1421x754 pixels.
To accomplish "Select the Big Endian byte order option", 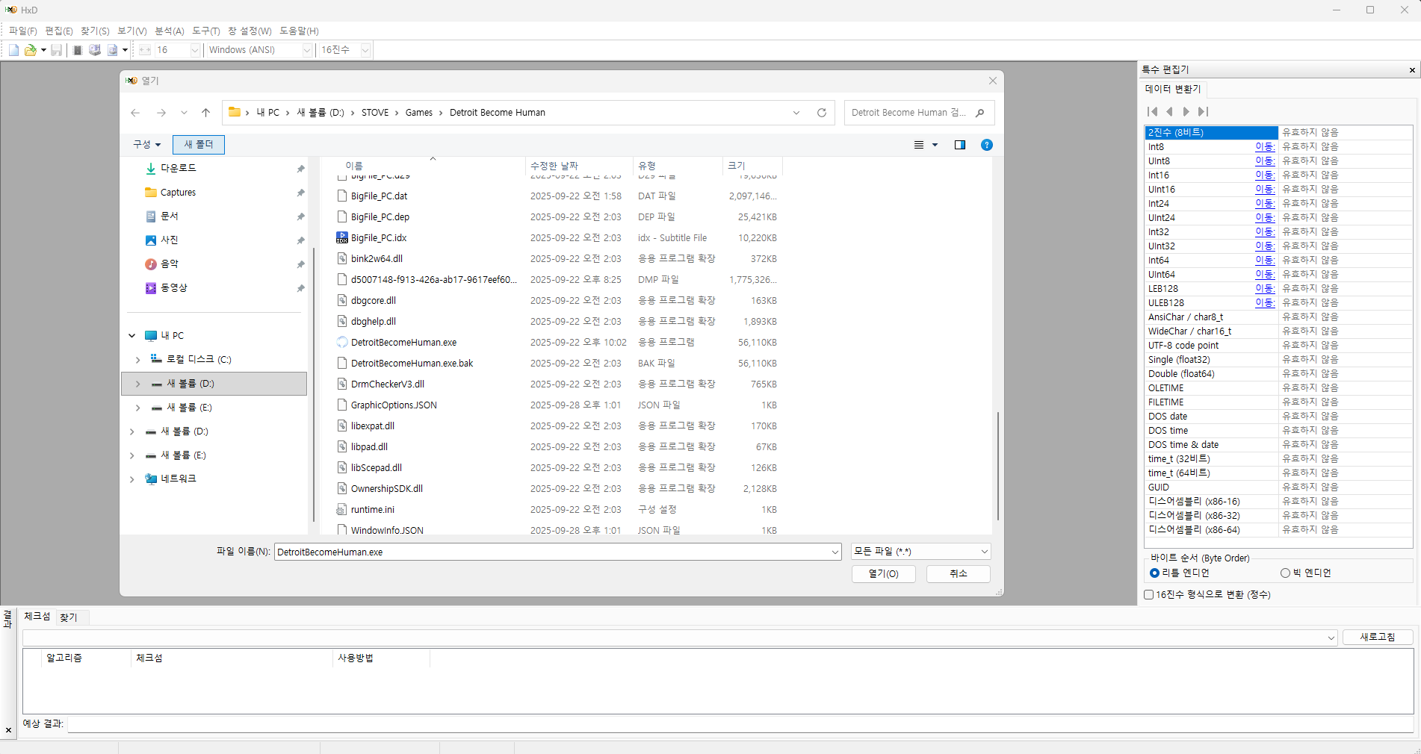I will [1285, 573].
